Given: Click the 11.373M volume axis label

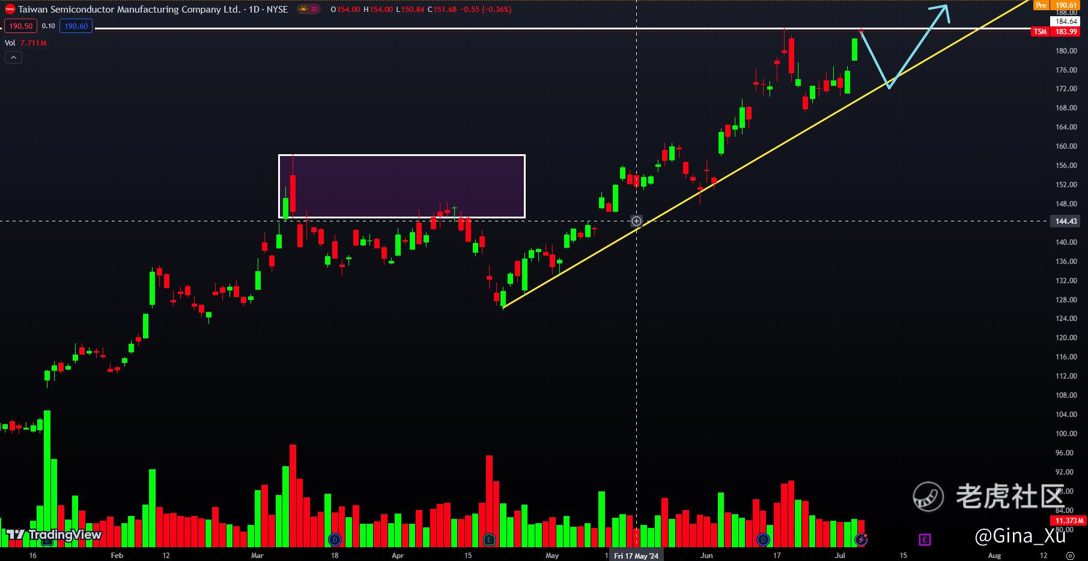Looking at the screenshot, I should pos(1069,521).
